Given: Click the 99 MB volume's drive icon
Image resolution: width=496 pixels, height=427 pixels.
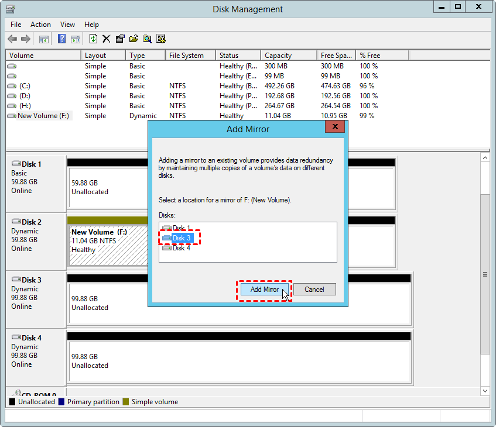Looking at the screenshot, I should pos(12,76).
